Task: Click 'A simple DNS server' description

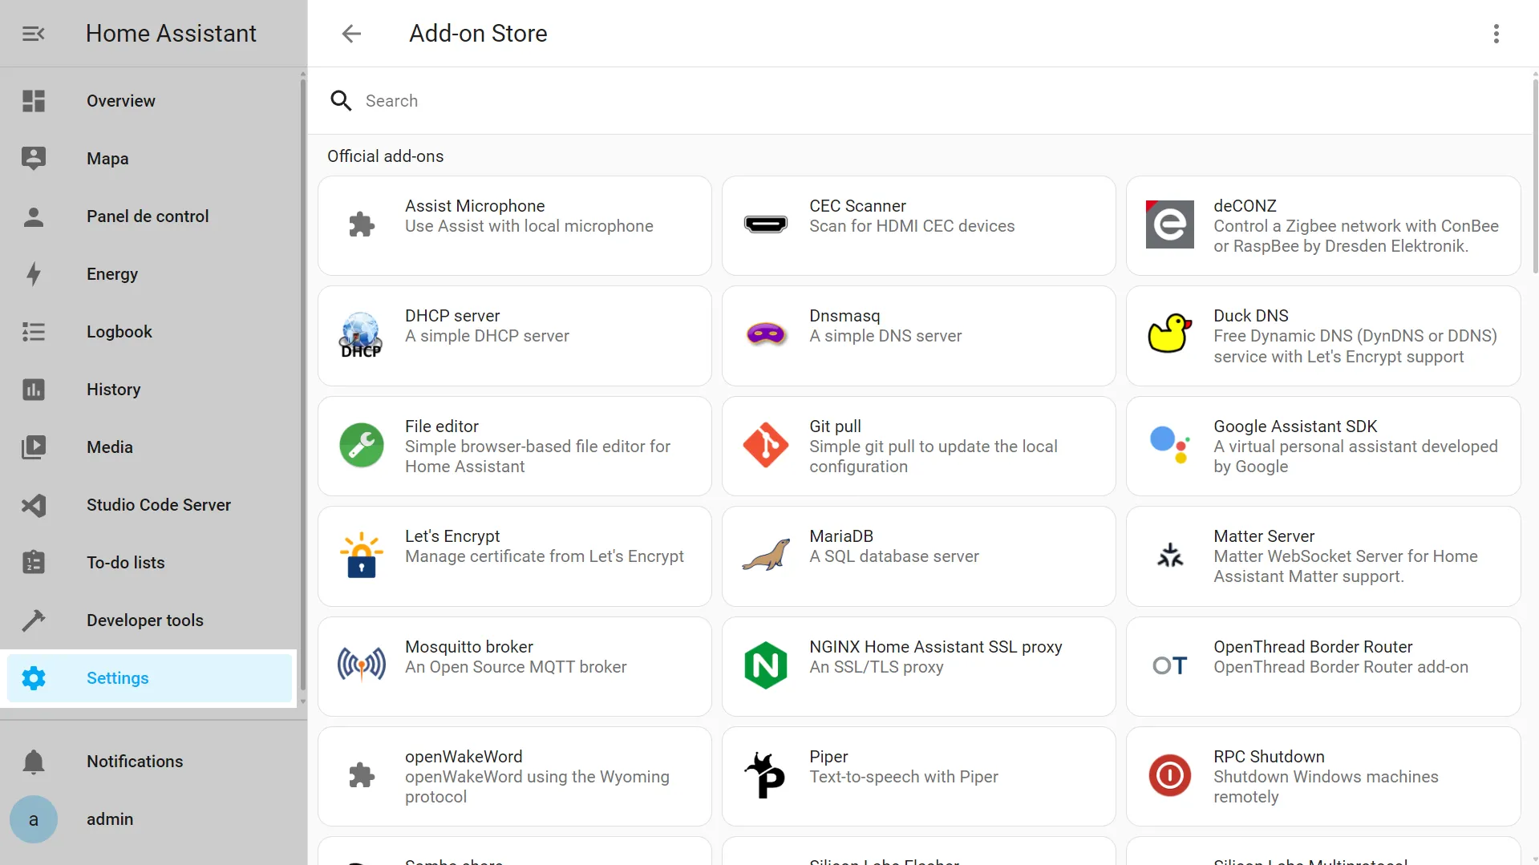Action: [x=885, y=336]
